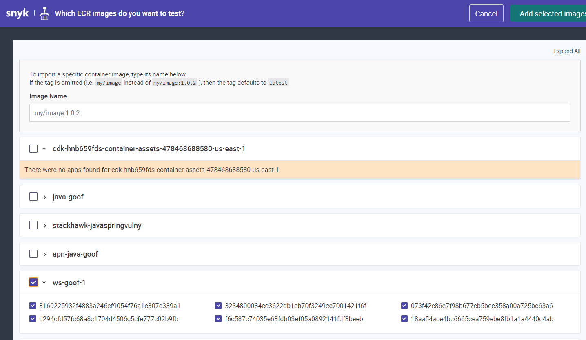The width and height of the screenshot is (586, 340).
Task: Uncheck image 3234800084cc3622db1cb70f3249ee7001421f6f
Action: (218, 306)
